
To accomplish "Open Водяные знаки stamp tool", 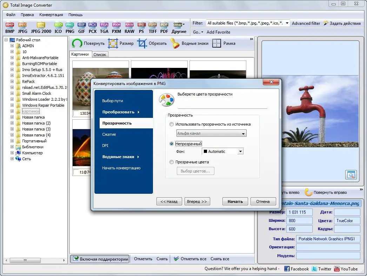I will pyautogui.click(x=189, y=43).
